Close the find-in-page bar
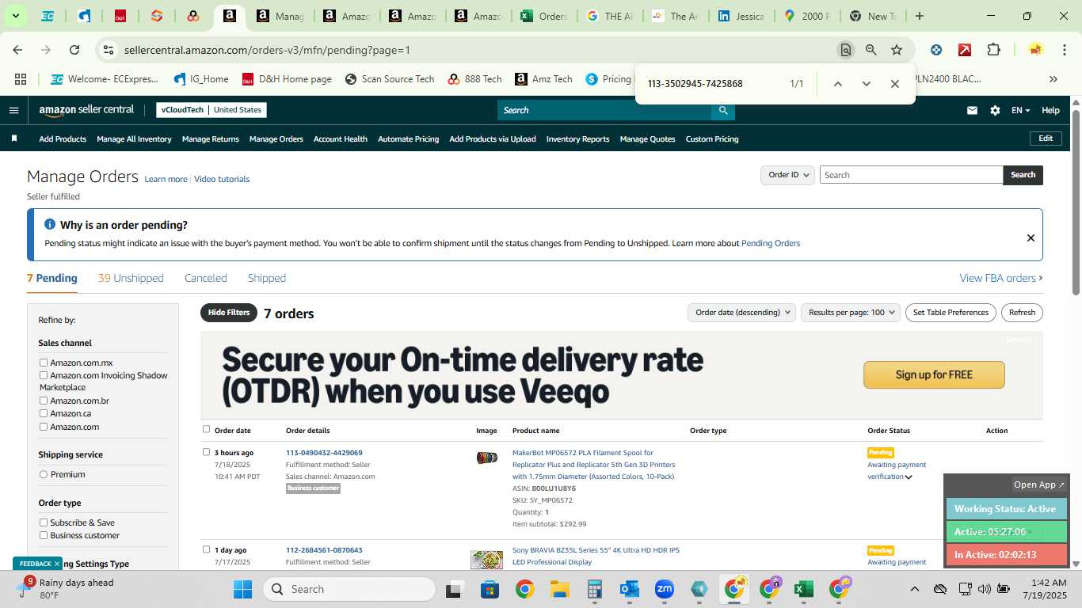This screenshot has width=1082, height=608. click(x=895, y=84)
